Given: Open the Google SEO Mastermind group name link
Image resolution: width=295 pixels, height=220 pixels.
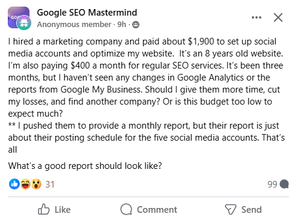Looking at the screenshot, I should click(x=87, y=13).
